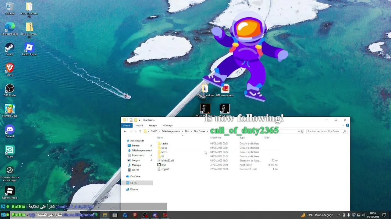Image resolution: width=391 pixels, height=219 pixels.
Task: Select the Steam desktop shortcut
Action: point(10,49)
